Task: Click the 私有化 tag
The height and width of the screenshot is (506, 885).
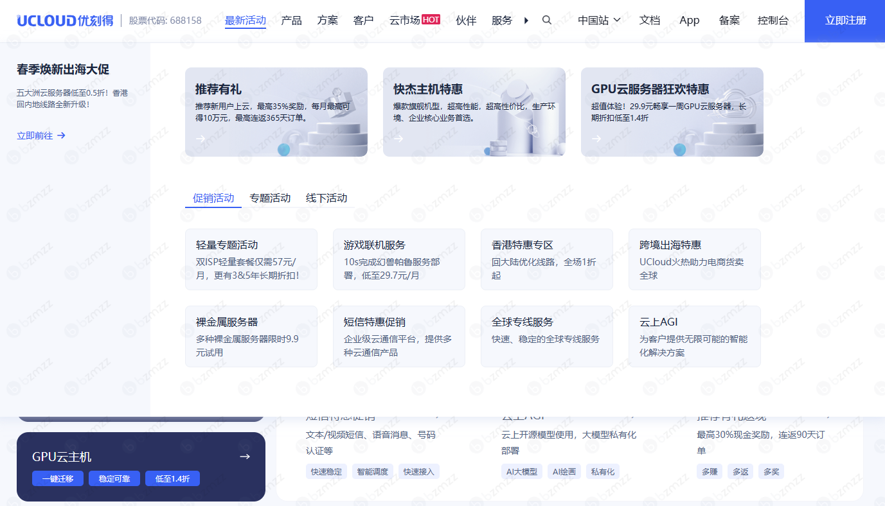Action: [603, 472]
